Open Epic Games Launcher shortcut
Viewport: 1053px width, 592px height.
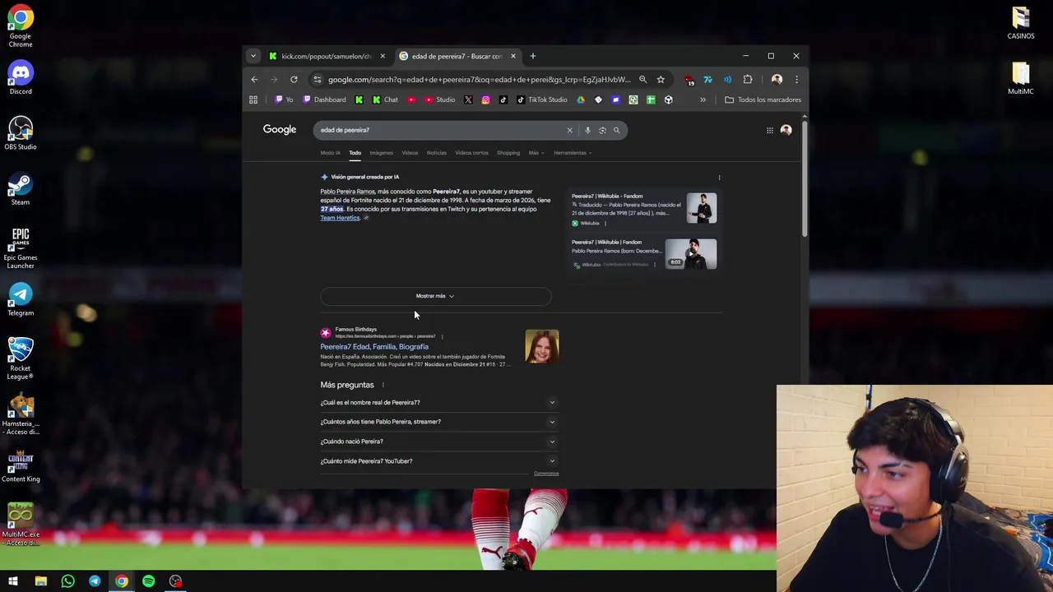pos(21,247)
